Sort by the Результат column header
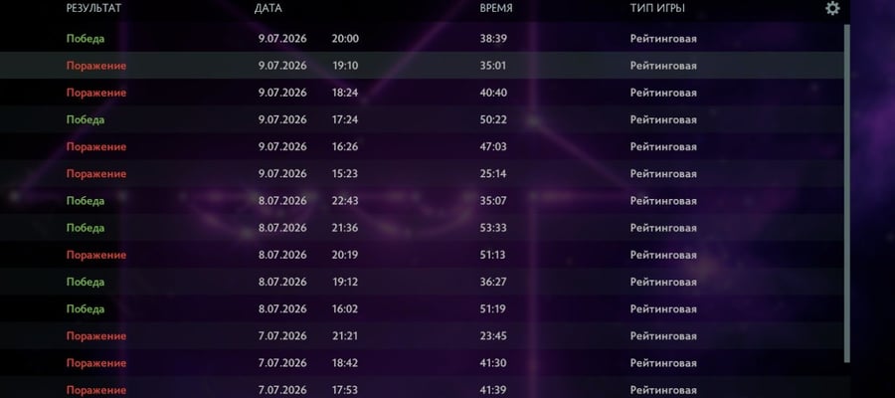 (93, 9)
